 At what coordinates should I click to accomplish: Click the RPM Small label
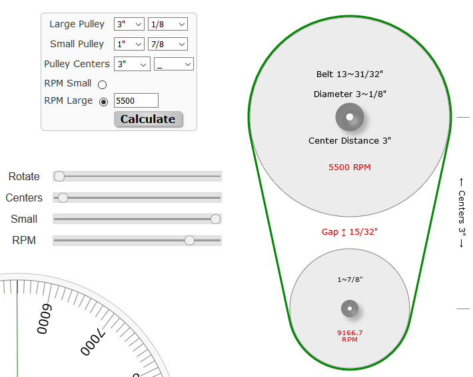click(68, 83)
